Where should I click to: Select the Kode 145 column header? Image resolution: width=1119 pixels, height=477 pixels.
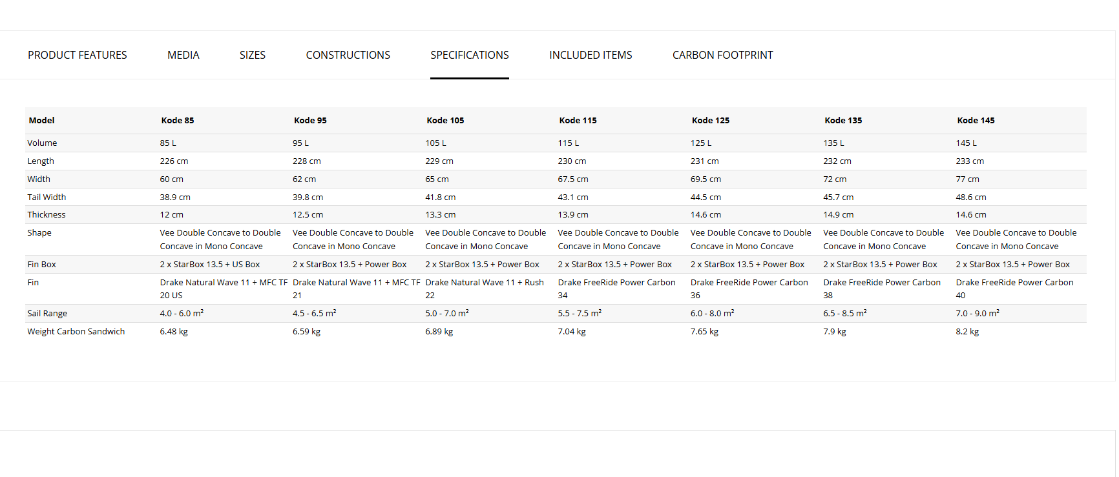976,120
